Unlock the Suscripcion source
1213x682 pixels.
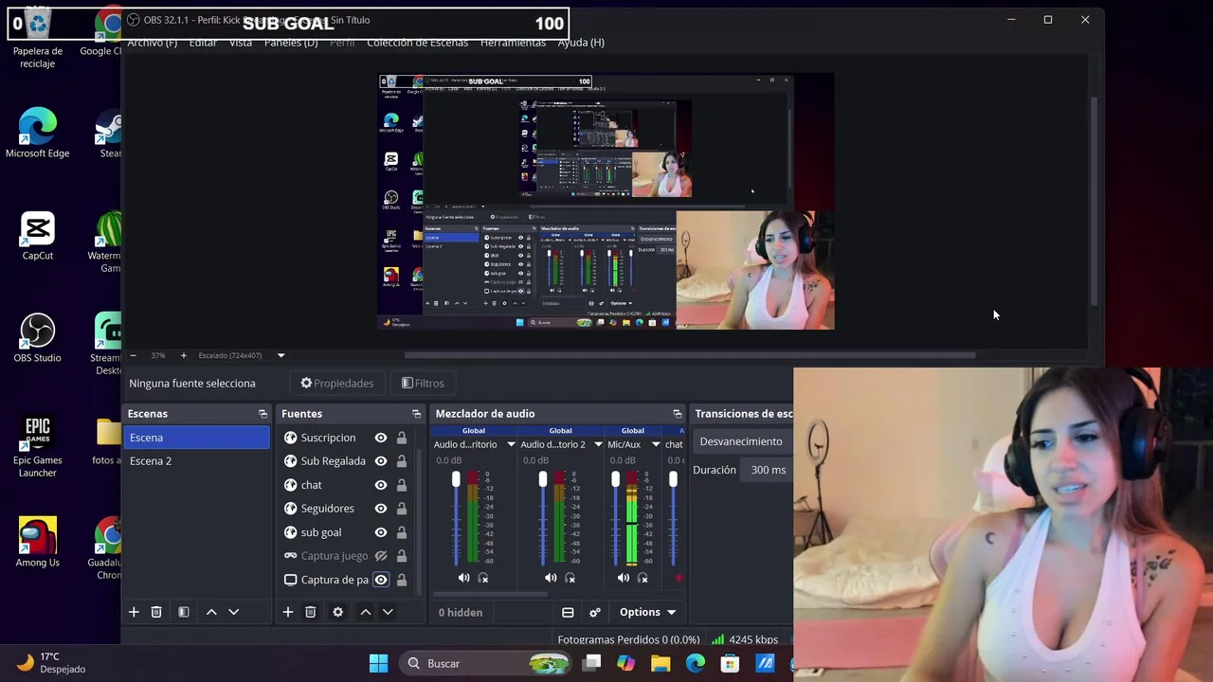[402, 438]
